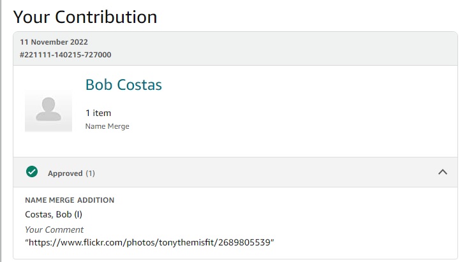Click the person silhouette inside the avatar
The width and height of the screenshot is (460, 262).
(48, 109)
